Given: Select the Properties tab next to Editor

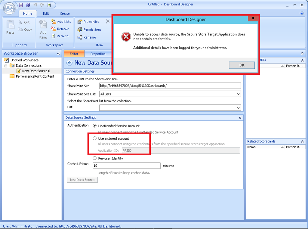Looking at the screenshot, I should point(98,54).
